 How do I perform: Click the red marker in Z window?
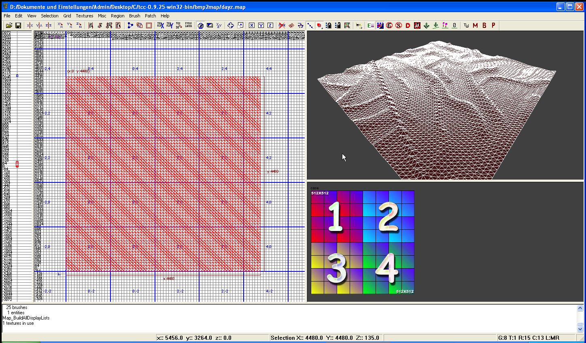(17, 164)
